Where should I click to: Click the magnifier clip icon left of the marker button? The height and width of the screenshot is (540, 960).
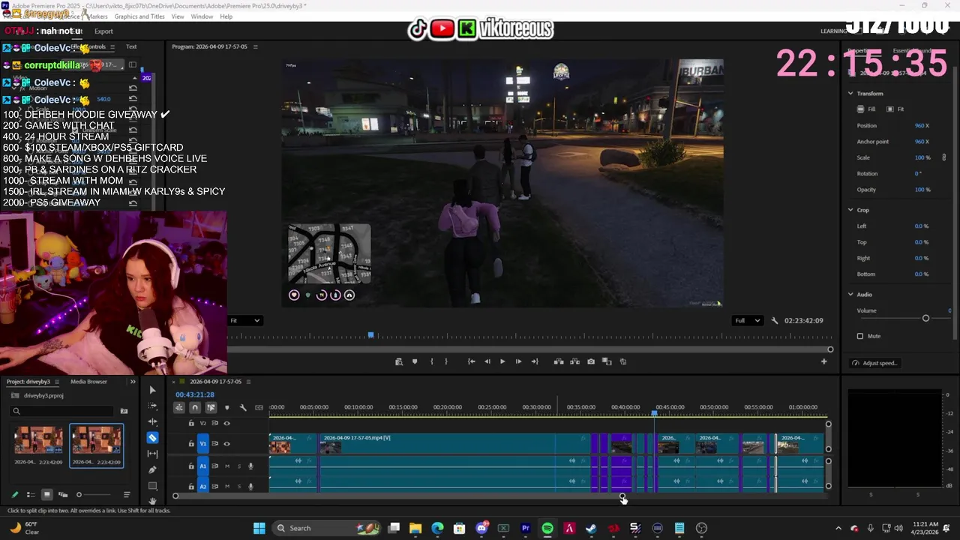[x=399, y=361]
